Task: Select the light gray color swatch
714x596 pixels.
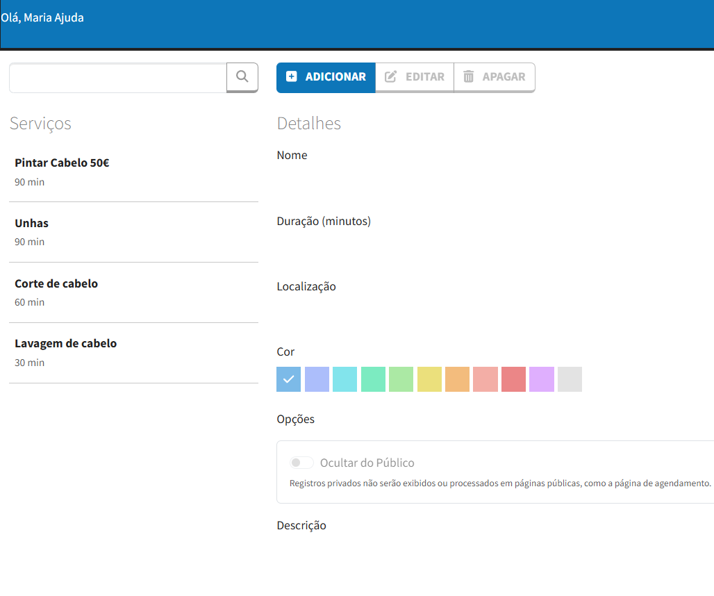Action: pyautogui.click(x=570, y=379)
